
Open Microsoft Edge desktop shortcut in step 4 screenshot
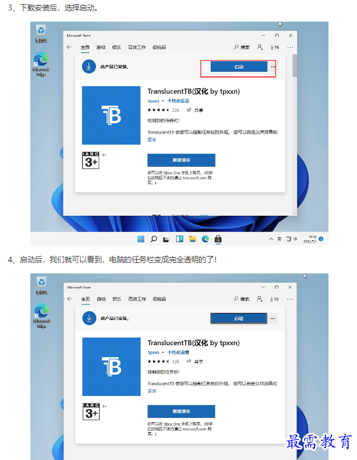[x=41, y=315]
